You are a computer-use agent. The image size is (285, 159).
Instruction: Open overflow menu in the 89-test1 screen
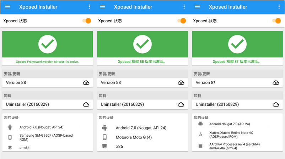pyautogui.click(x=89, y=7)
